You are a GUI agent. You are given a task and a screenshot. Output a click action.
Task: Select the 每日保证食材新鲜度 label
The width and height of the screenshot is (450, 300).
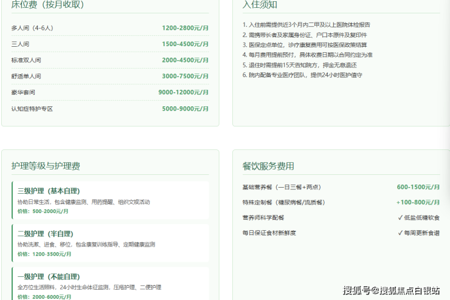point(269,233)
